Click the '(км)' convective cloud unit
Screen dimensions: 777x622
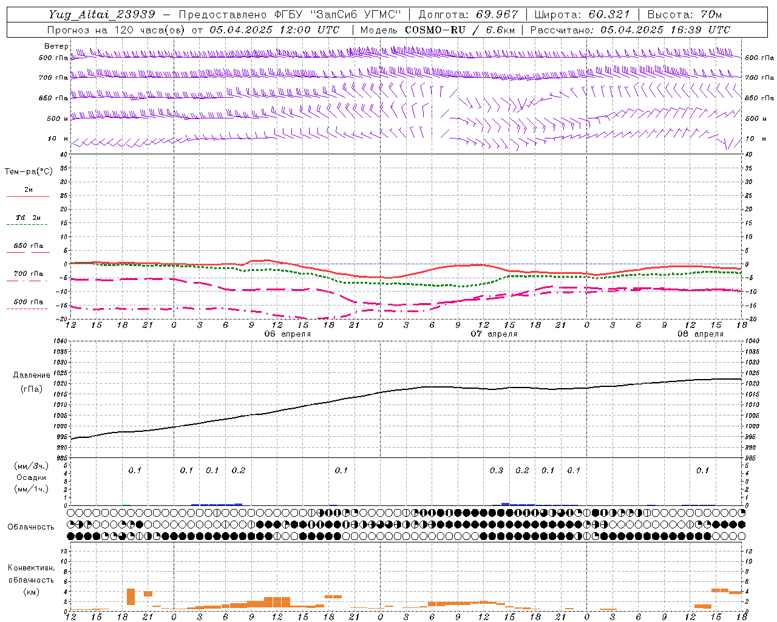point(31,592)
